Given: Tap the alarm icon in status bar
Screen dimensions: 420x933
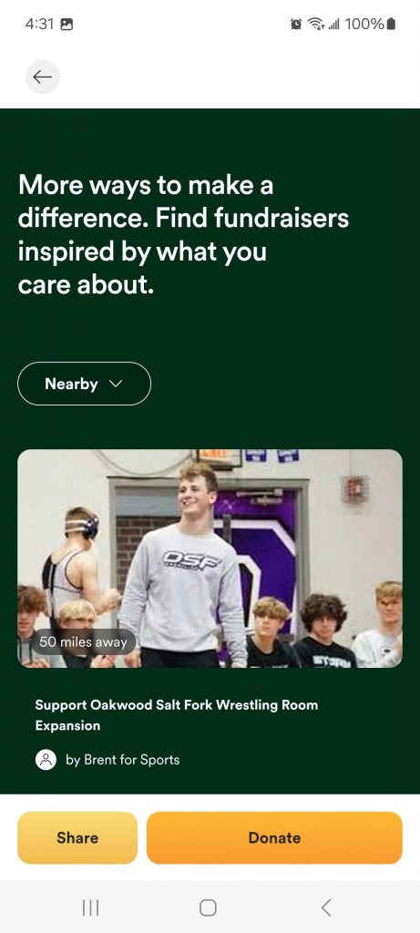Looking at the screenshot, I should point(296,24).
